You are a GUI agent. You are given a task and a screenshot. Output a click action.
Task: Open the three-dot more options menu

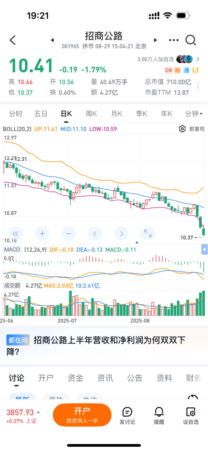pyautogui.click(x=174, y=40)
